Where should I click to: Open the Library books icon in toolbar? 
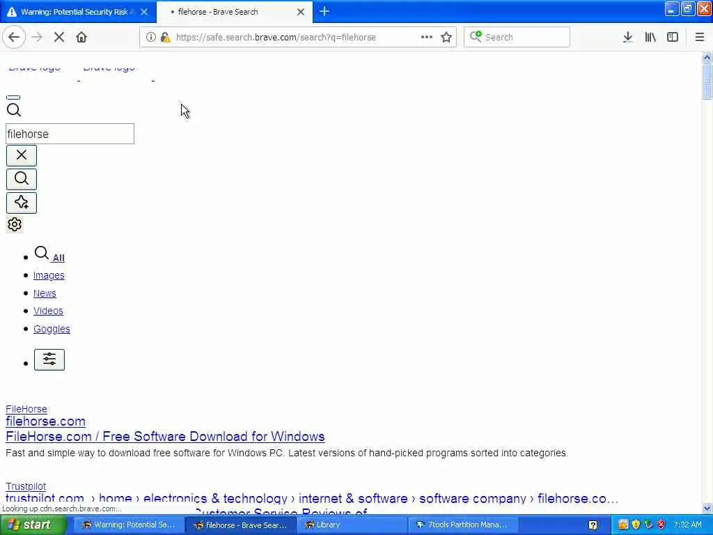pyautogui.click(x=650, y=38)
